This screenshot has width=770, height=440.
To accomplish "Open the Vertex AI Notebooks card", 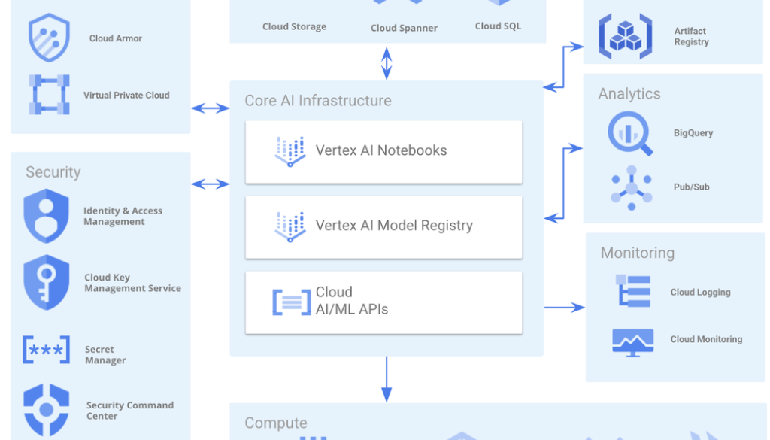I will click(383, 151).
